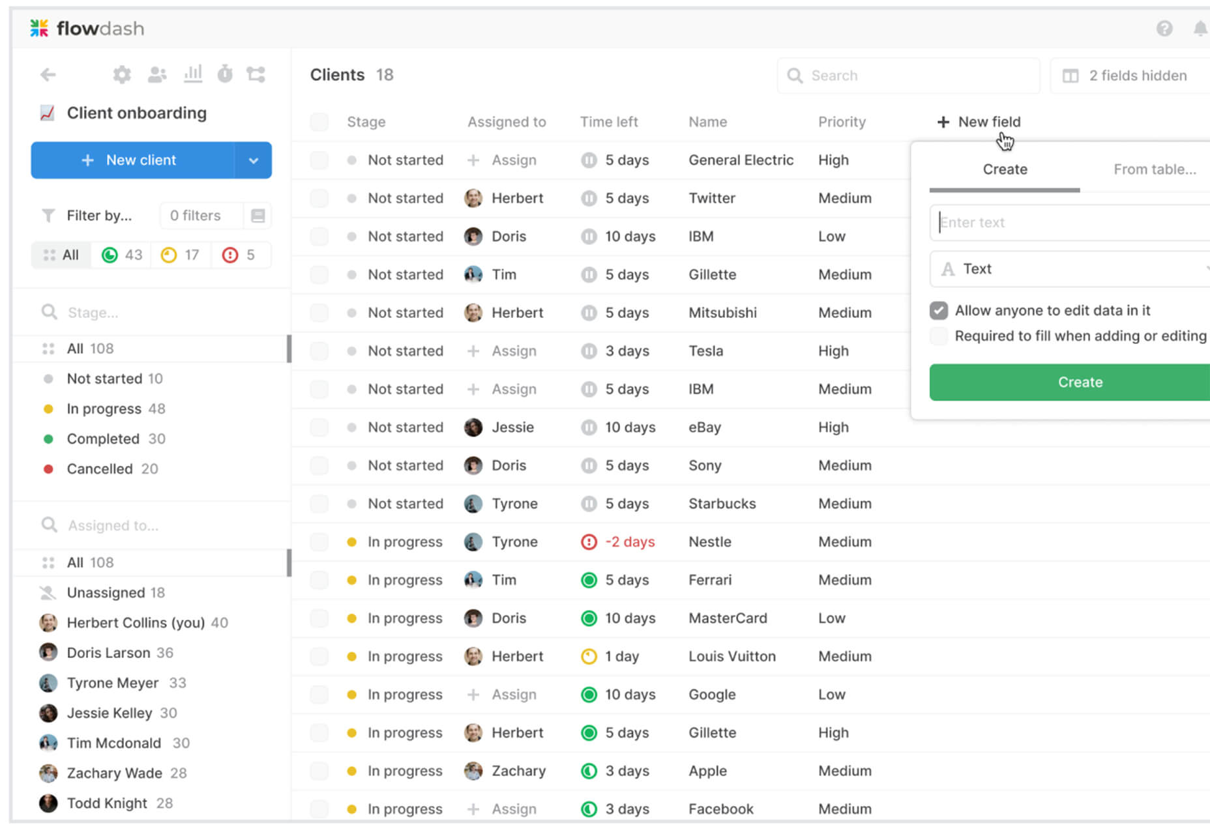Open the 2 fields hidden menu
The image size is (1210, 834).
click(x=1130, y=76)
